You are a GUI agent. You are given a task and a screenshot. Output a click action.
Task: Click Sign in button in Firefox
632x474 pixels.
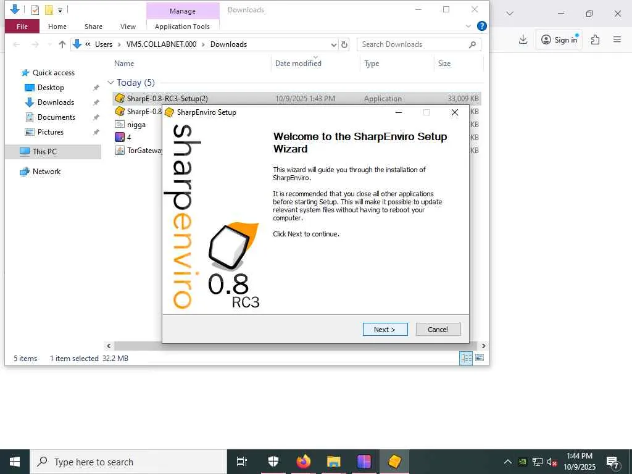point(559,39)
